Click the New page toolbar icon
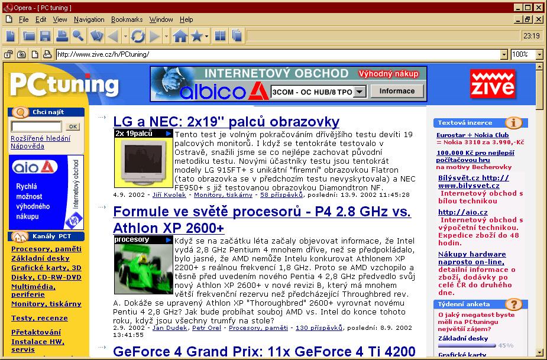This screenshot has width=547, height=360. coord(11,36)
